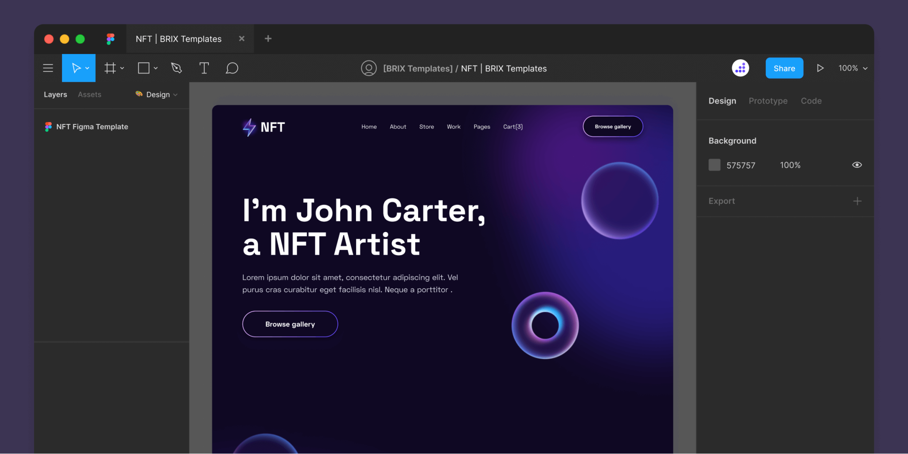Viewport: 908px width, 454px height.
Task: Switch to the Prototype tab
Action: click(x=768, y=101)
